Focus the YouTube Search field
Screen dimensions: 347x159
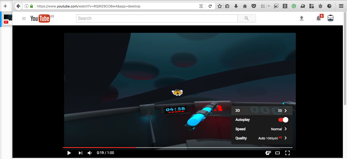(157, 18)
